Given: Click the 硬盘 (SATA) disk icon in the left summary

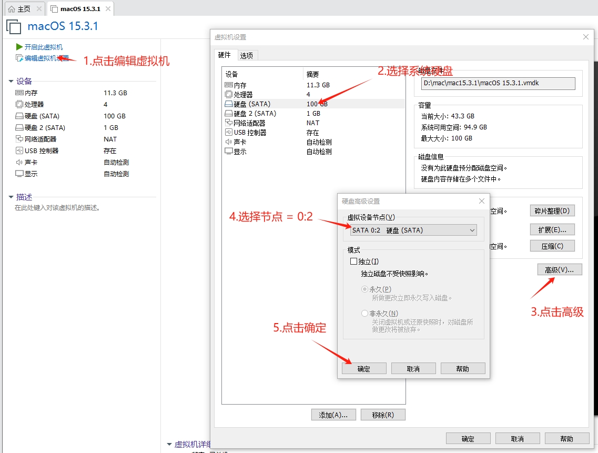Looking at the screenshot, I should pos(19,116).
